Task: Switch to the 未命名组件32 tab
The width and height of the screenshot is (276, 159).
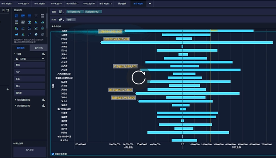Action: point(105,3)
